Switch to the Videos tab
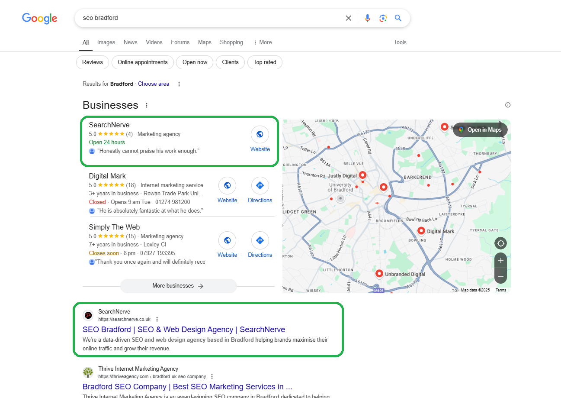 pyautogui.click(x=154, y=42)
